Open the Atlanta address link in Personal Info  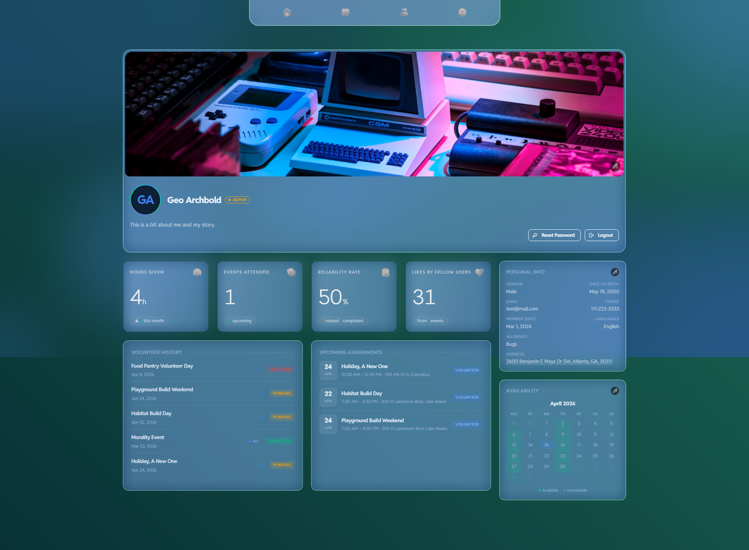click(x=559, y=361)
